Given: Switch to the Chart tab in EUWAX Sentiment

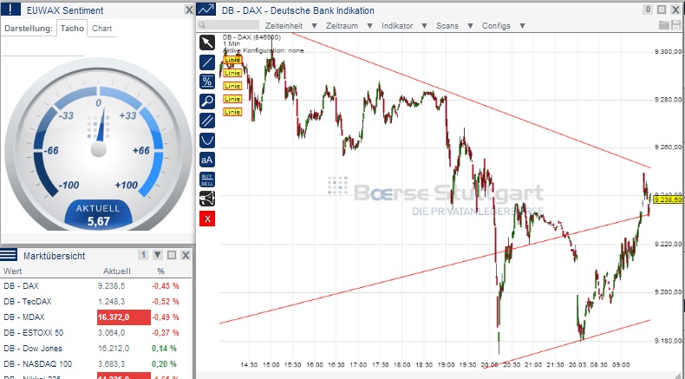Looking at the screenshot, I should pos(101,28).
